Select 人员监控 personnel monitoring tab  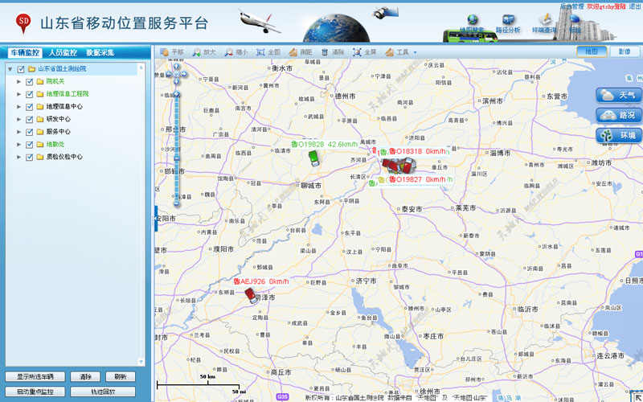coord(63,52)
